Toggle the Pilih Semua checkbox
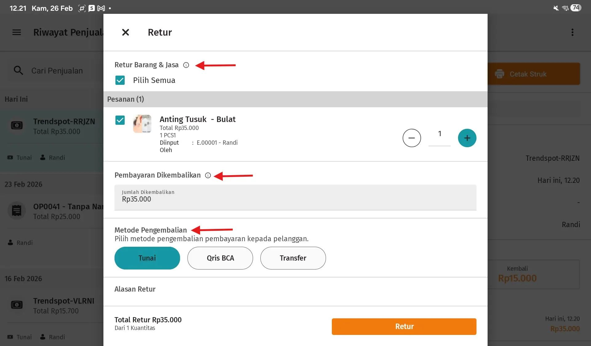Viewport: 591px width, 346px height. [120, 80]
